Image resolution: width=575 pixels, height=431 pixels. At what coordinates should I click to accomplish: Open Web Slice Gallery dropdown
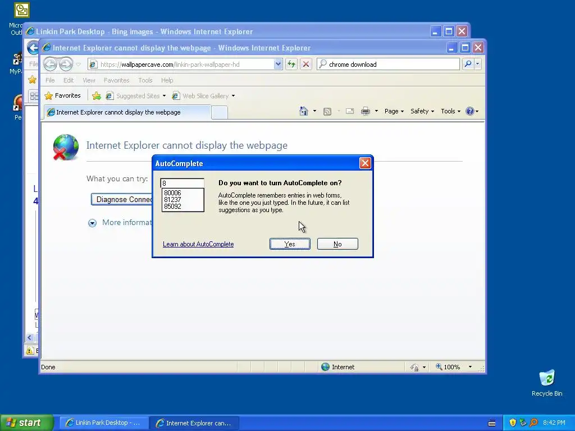coord(203,96)
